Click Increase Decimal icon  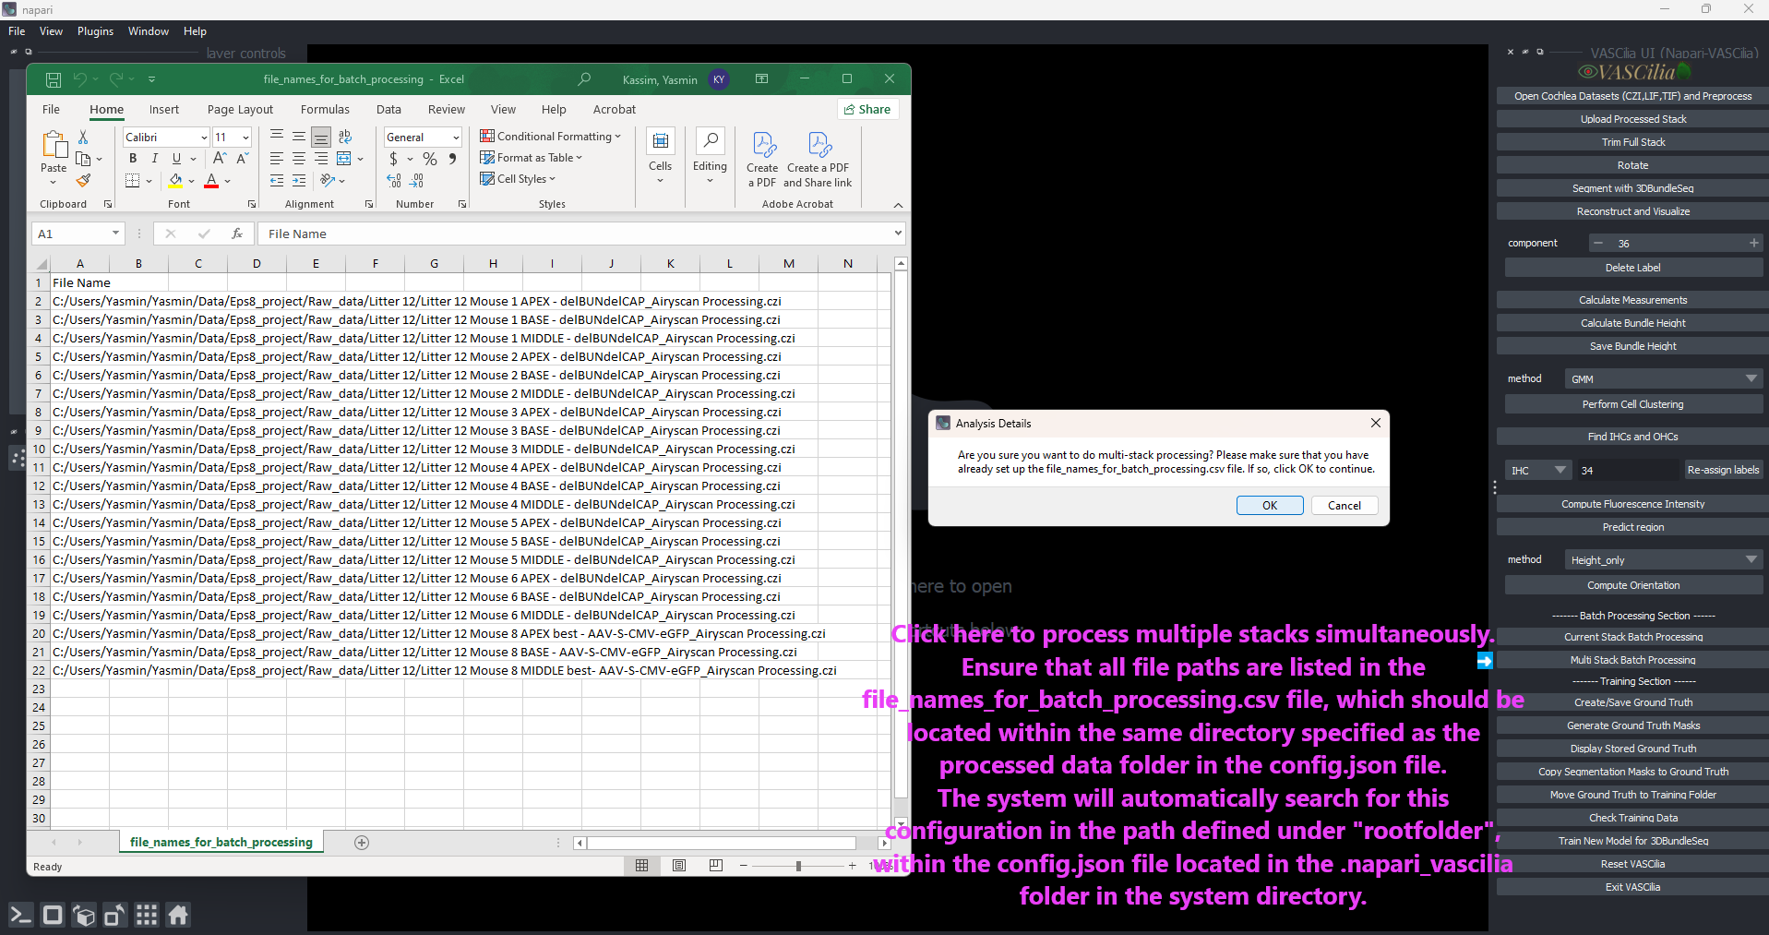coord(394,181)
